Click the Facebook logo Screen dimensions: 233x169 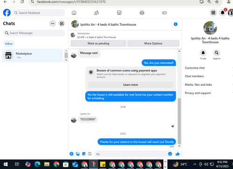click(x=7, y=13)
